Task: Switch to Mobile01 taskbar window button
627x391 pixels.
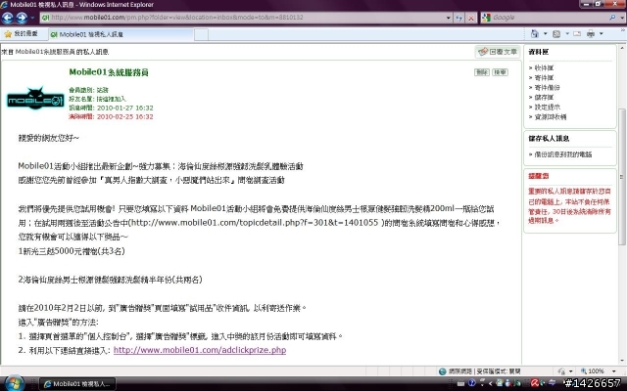Action: pos(77,384)
